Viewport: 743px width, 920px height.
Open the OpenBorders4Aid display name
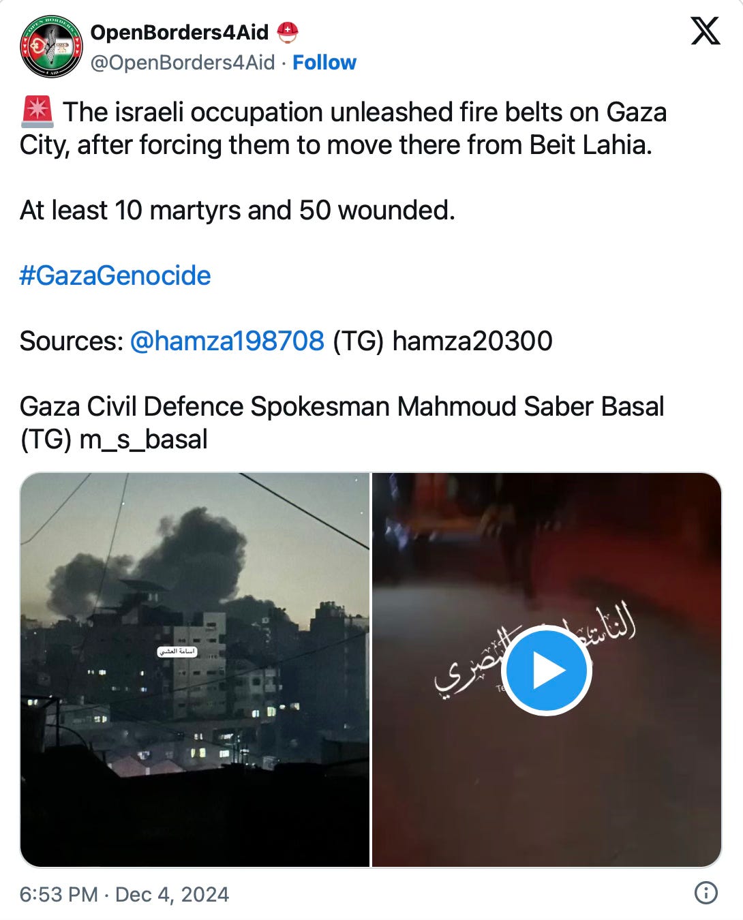click(180, 32)
